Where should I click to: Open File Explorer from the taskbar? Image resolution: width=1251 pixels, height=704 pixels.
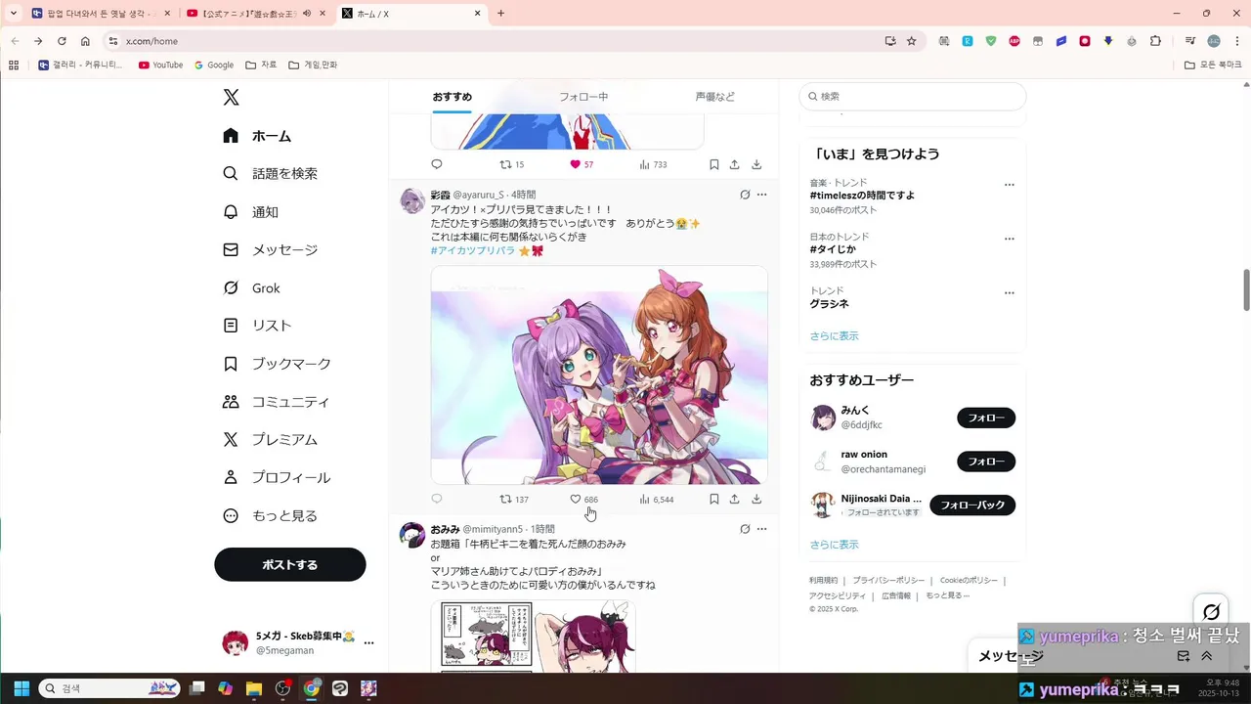(254, 688)
